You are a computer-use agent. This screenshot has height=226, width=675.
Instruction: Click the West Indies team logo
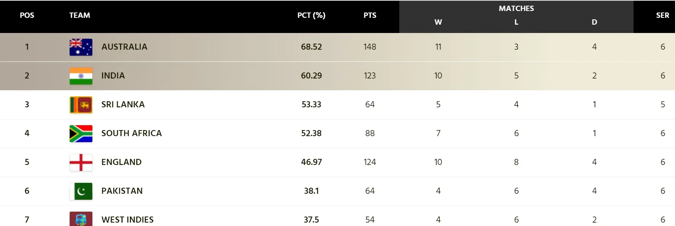pos(81,219)
